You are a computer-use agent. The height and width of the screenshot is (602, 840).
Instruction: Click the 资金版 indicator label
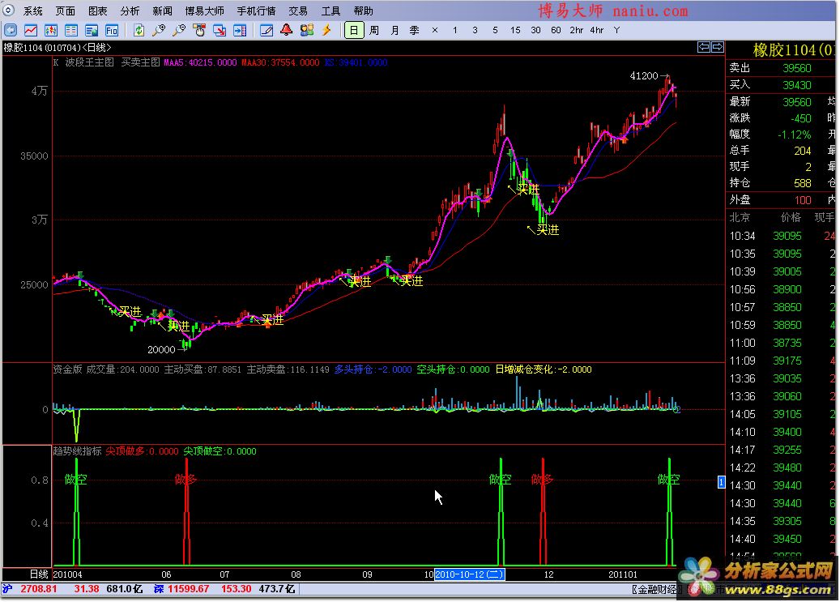67,369
